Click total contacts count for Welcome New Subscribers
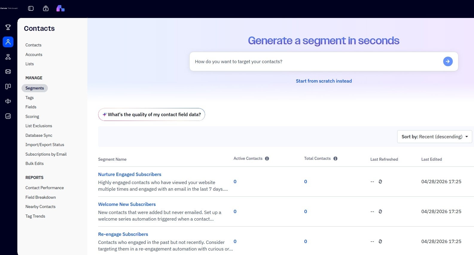This screenshot has width=474, height=255. [306, 211]
